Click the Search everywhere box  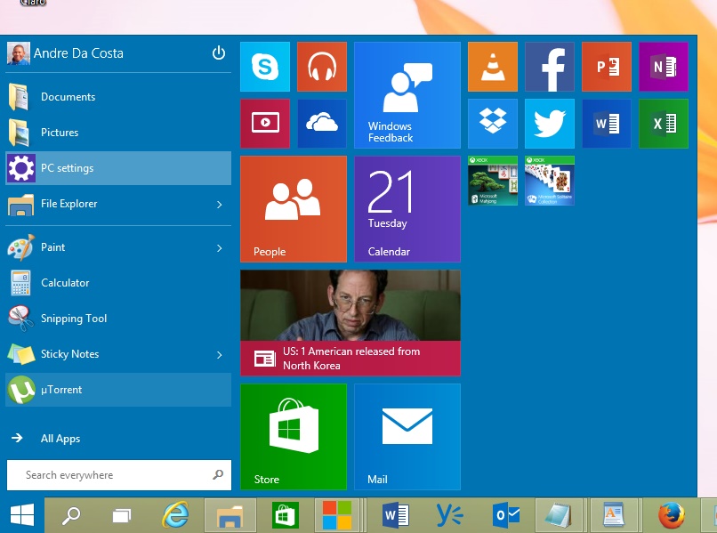click(119, 475)
